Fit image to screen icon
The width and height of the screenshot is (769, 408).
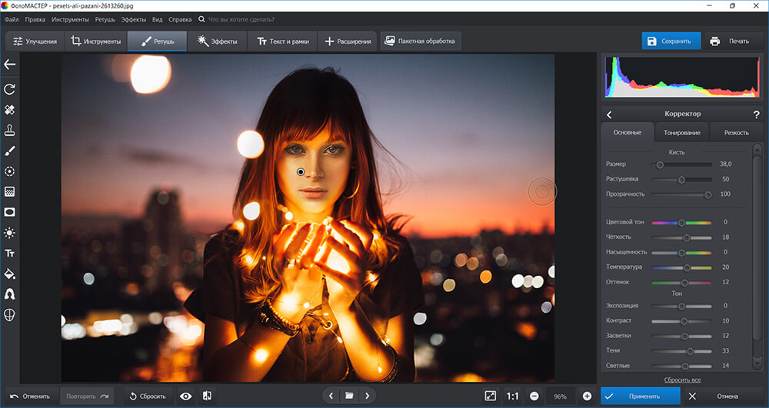(490, 396)
